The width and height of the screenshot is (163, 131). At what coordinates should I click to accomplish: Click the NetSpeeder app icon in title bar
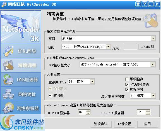(x=4, y=4)
